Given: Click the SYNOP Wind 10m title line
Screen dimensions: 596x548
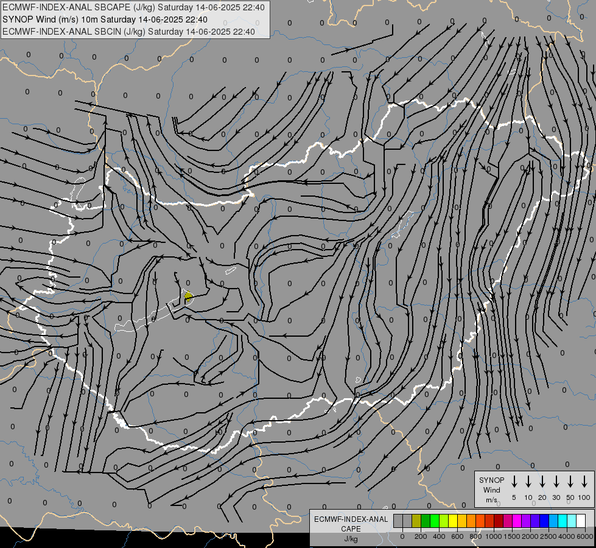Looking at the screenshot, I should (x=105, y=19).
